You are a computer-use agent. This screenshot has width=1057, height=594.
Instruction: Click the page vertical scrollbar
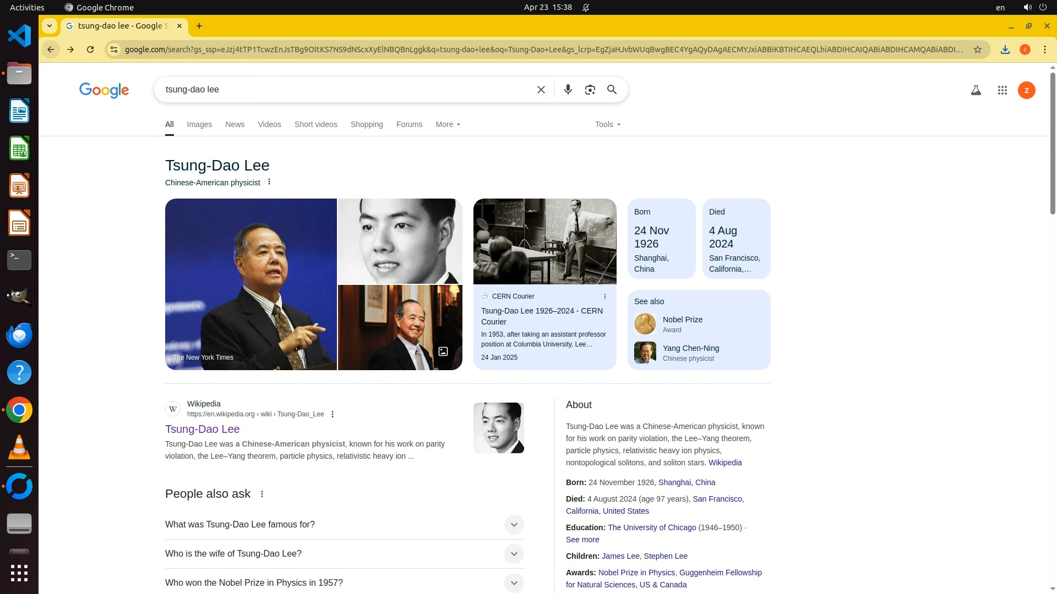(x=1052, y=143)
